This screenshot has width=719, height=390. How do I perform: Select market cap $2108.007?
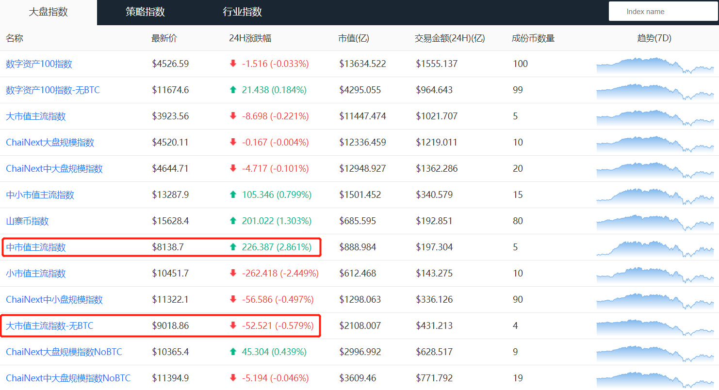coord(360,325)
